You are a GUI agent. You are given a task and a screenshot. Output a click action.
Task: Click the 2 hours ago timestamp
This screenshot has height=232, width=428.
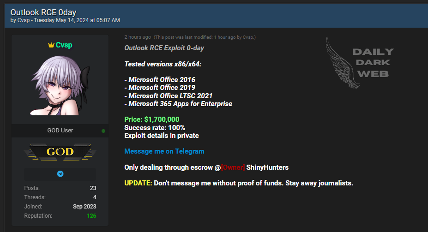(138, 37)
